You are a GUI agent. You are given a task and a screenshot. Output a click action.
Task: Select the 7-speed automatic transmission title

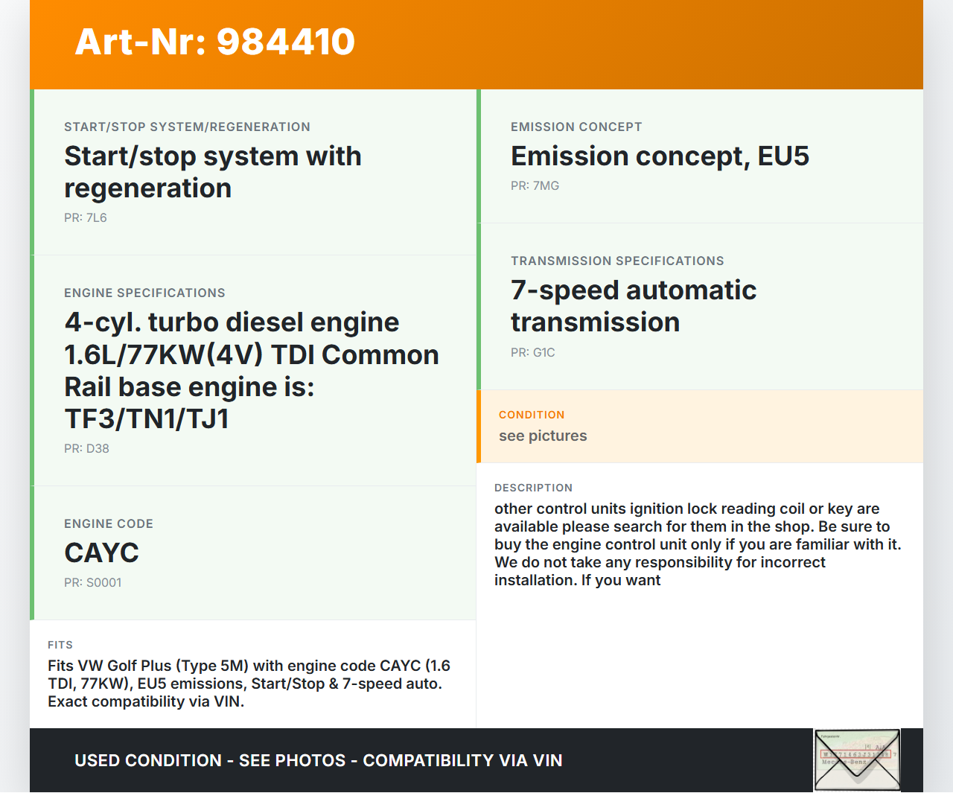(x=633, y=306)
